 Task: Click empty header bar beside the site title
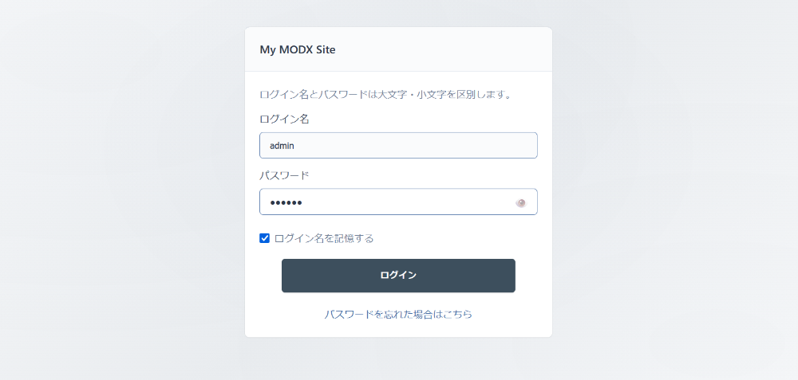447,49
